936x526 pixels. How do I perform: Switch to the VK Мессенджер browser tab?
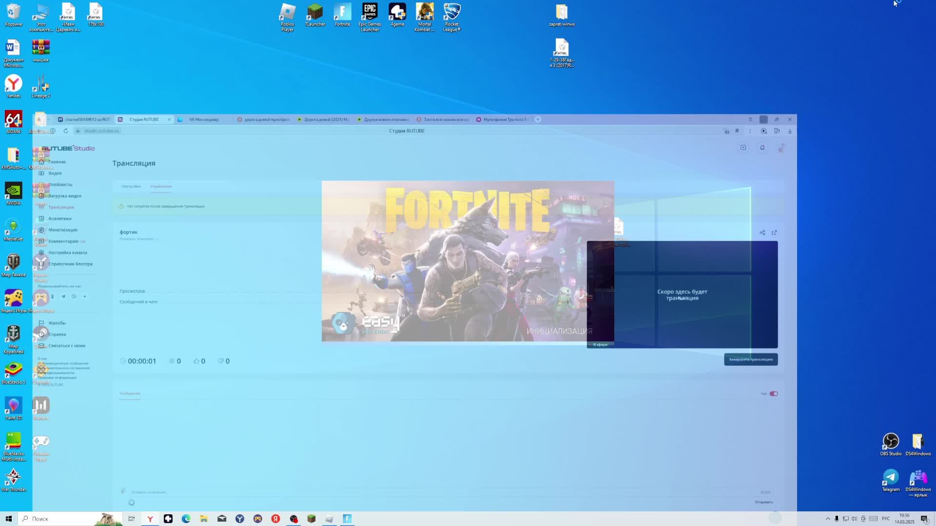[203, 119]
